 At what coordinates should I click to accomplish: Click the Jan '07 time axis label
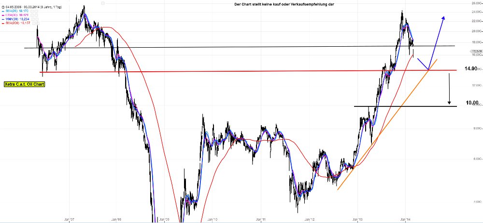coord(70,219)
